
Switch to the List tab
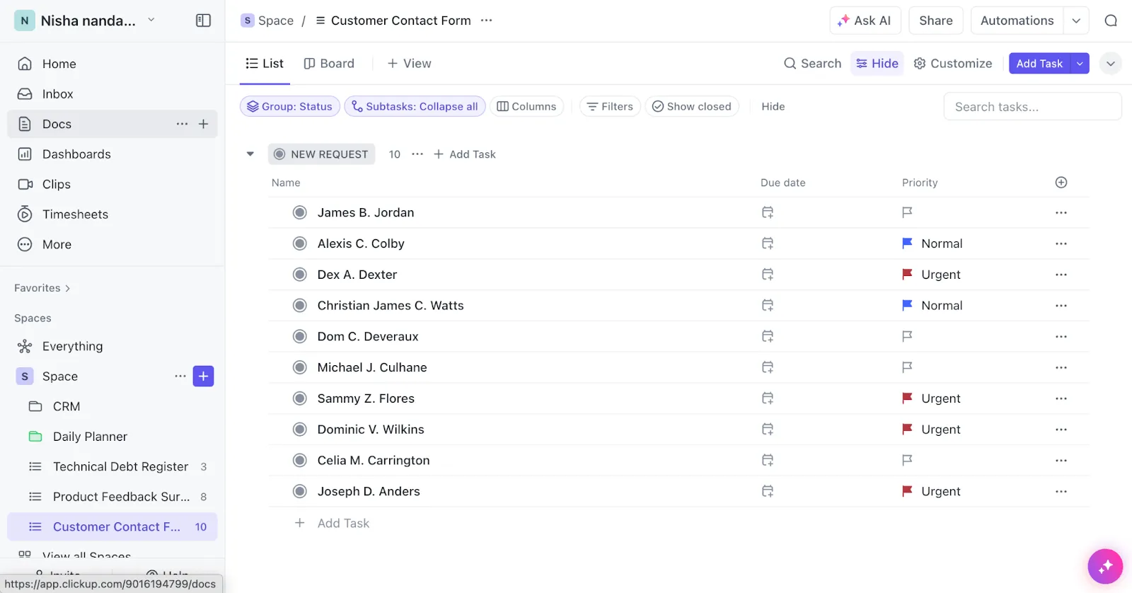click(265, 64)
